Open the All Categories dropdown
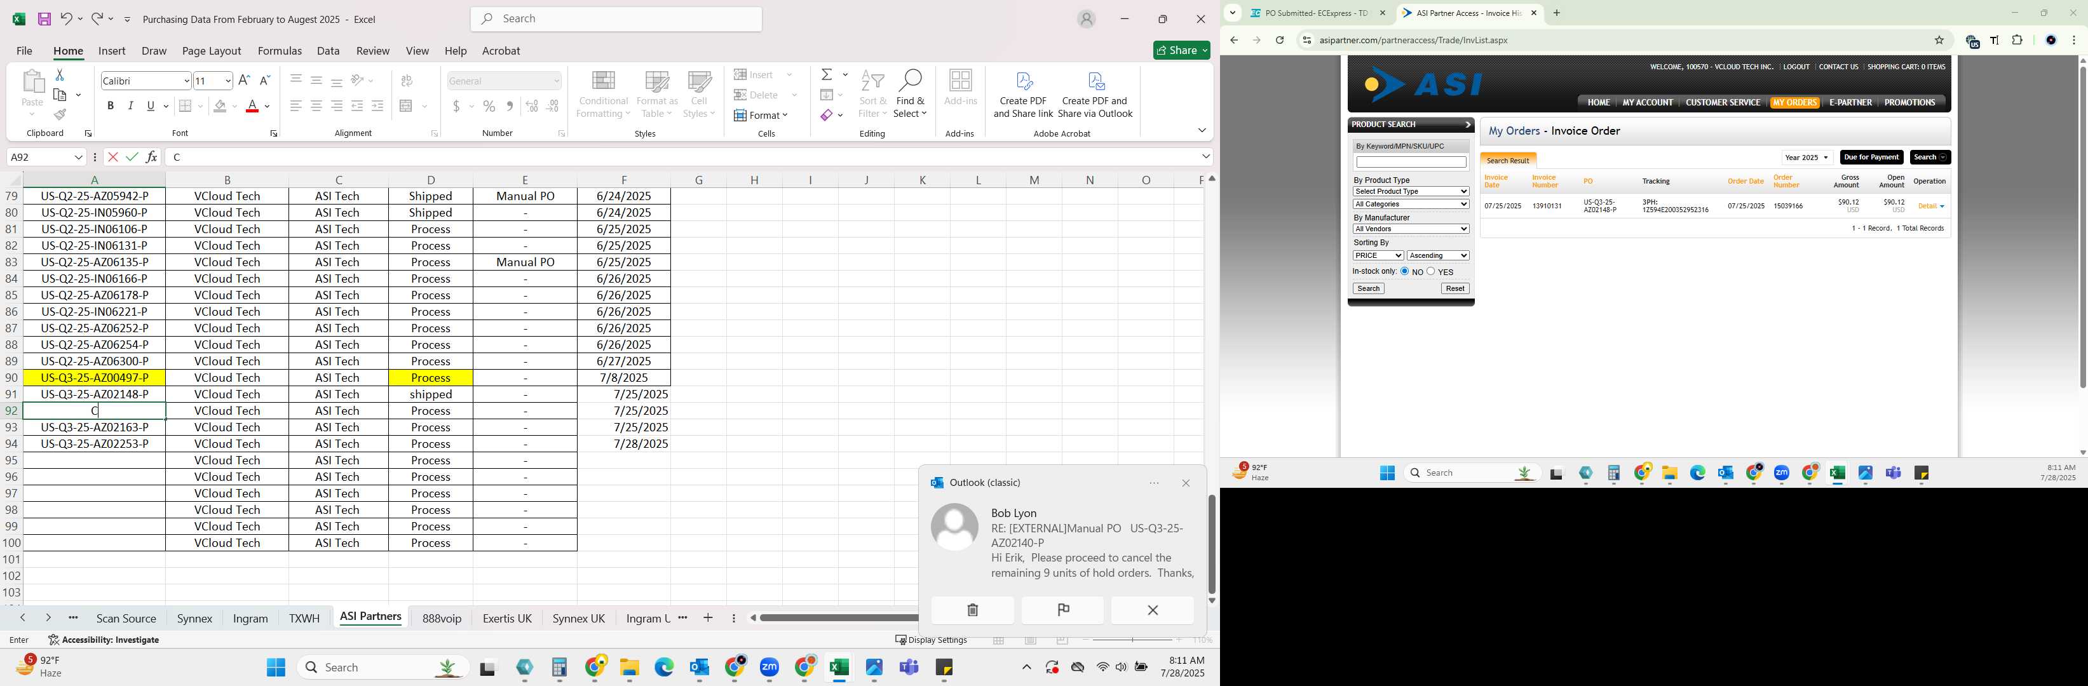This screenshot has height=686, width=2088. [x=1411, y=204]
